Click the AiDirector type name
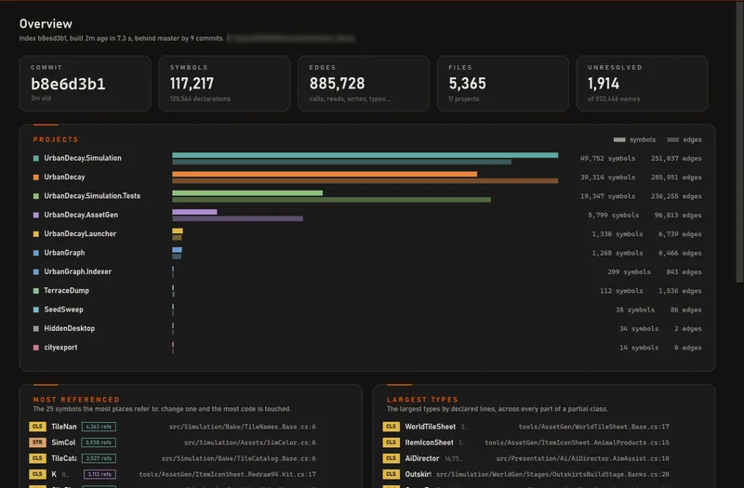 tap(422, 458)
